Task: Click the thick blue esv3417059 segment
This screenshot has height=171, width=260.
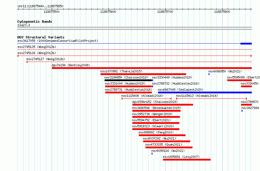Action: click(x=246, y=44)
